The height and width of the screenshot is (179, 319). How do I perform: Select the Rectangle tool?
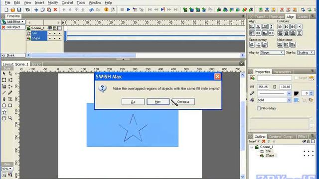(10, 105)
